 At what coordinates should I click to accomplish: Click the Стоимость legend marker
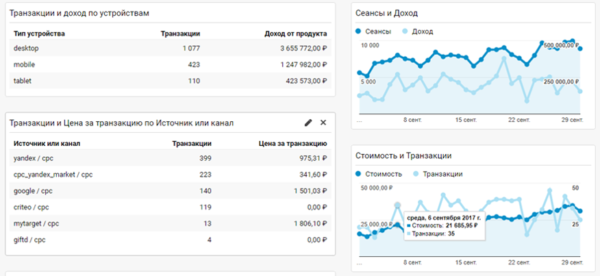pos(358,174)
